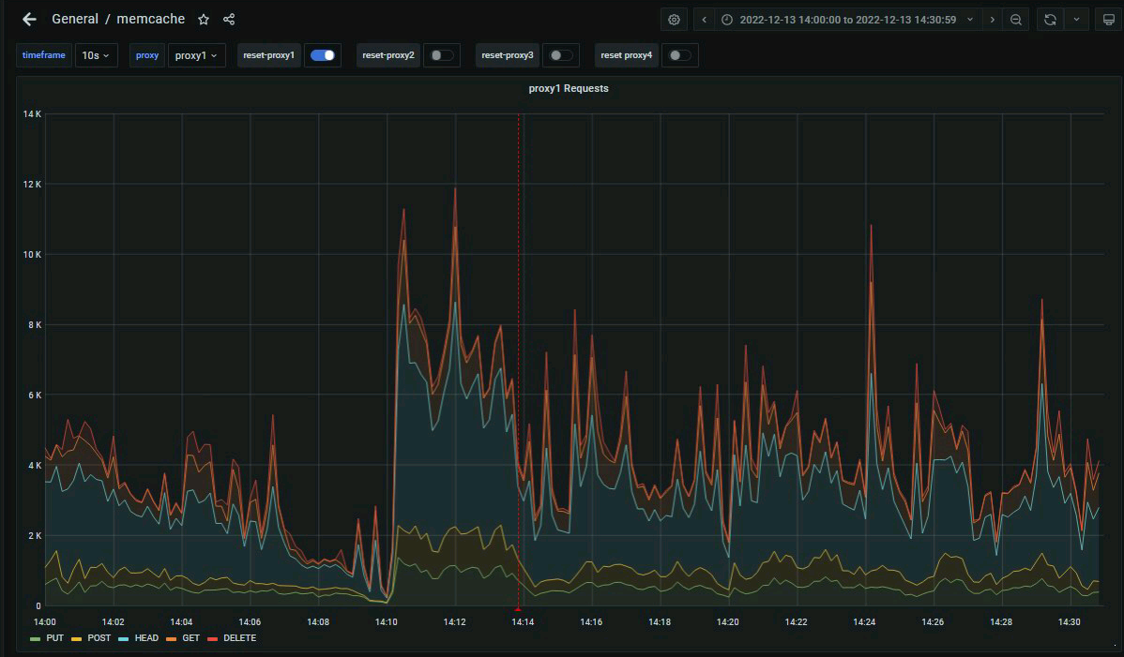Open the timeframe 10s dropdown
Screen dimensions: 1124x657
pos(96,55)
